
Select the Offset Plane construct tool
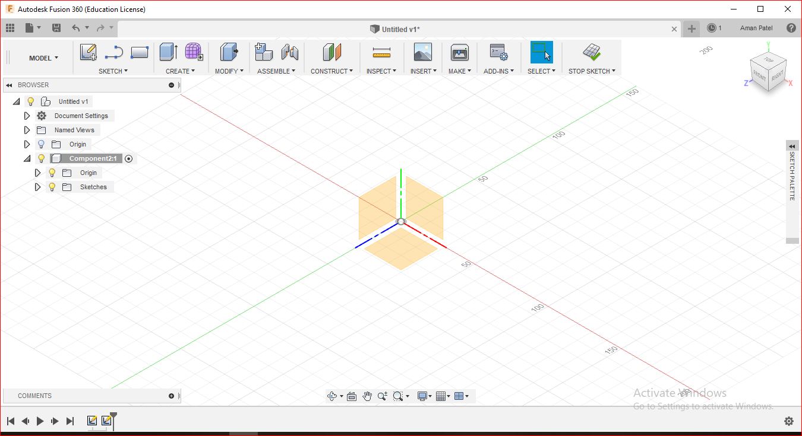tap(332, 52)
